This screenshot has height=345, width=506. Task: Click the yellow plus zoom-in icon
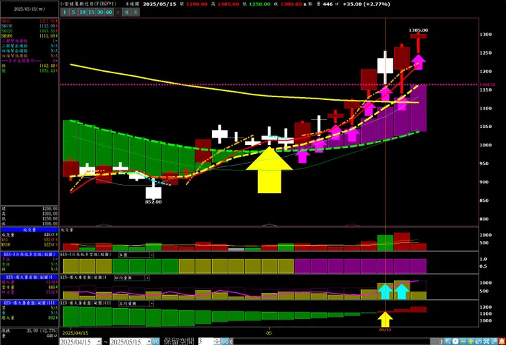click(x=471, y=342)
